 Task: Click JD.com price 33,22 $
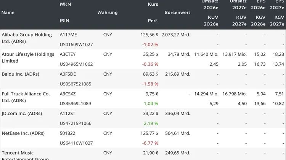click(x=151, y=114)
